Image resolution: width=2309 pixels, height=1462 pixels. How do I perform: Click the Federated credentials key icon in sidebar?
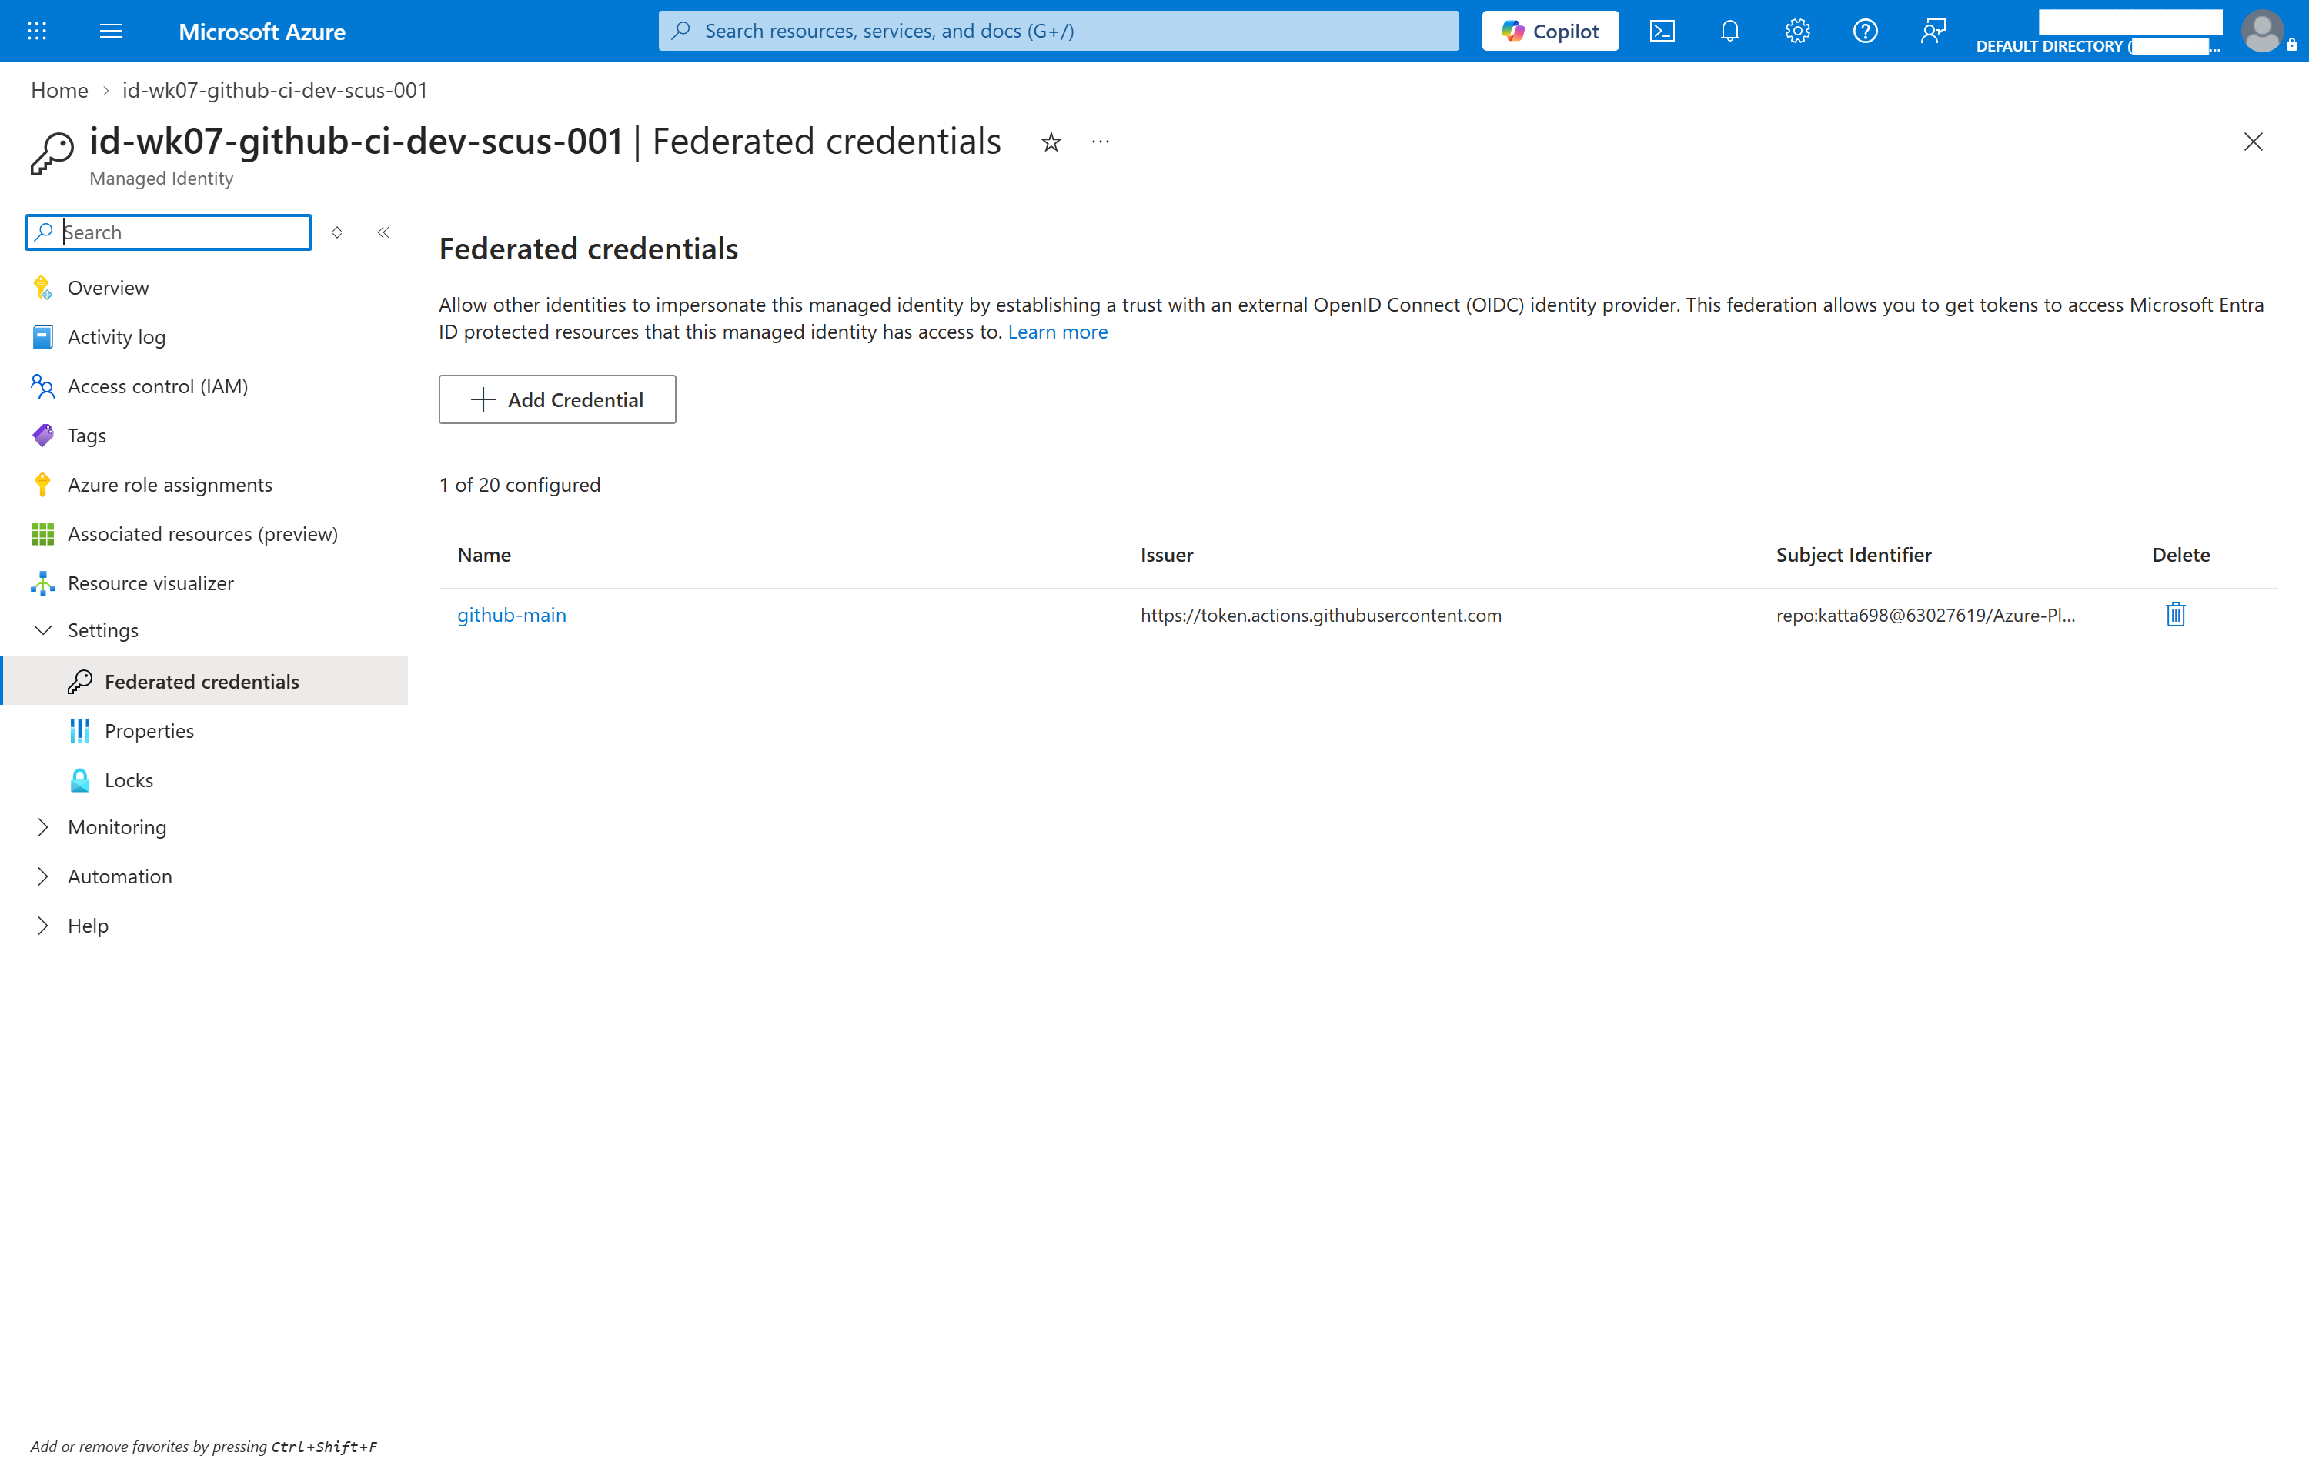click(x=79, y=681)
